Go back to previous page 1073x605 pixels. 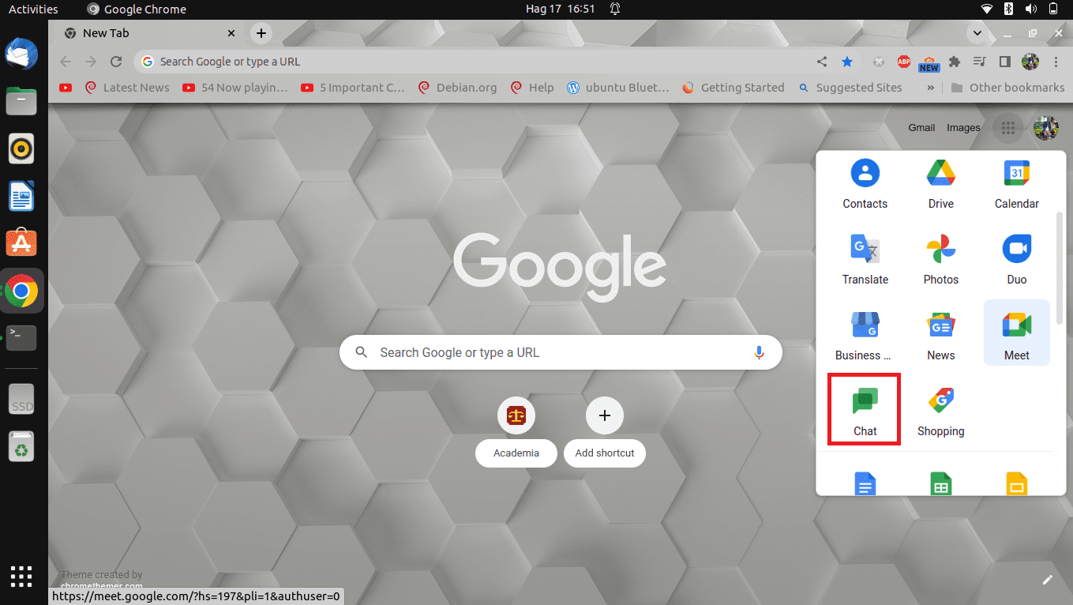(x=66, y=62)
